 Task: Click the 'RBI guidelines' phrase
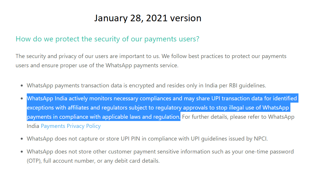click(x=247, y=85)
